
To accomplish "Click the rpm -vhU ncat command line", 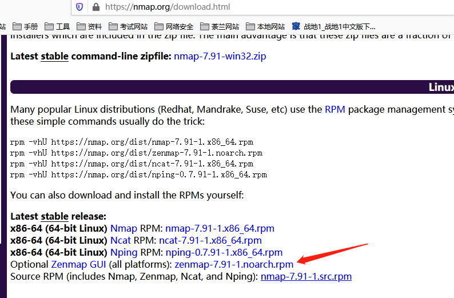I will [x=132, y=164].
